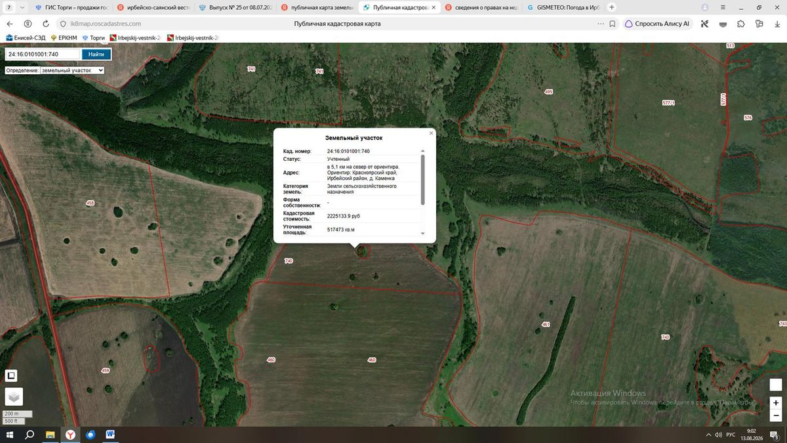Open second Irbejskij-vestnik bookmark
The image size is (787, 443).
193,38
